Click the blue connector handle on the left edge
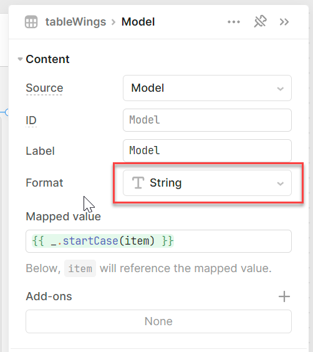313x352 pixels. 7,112
